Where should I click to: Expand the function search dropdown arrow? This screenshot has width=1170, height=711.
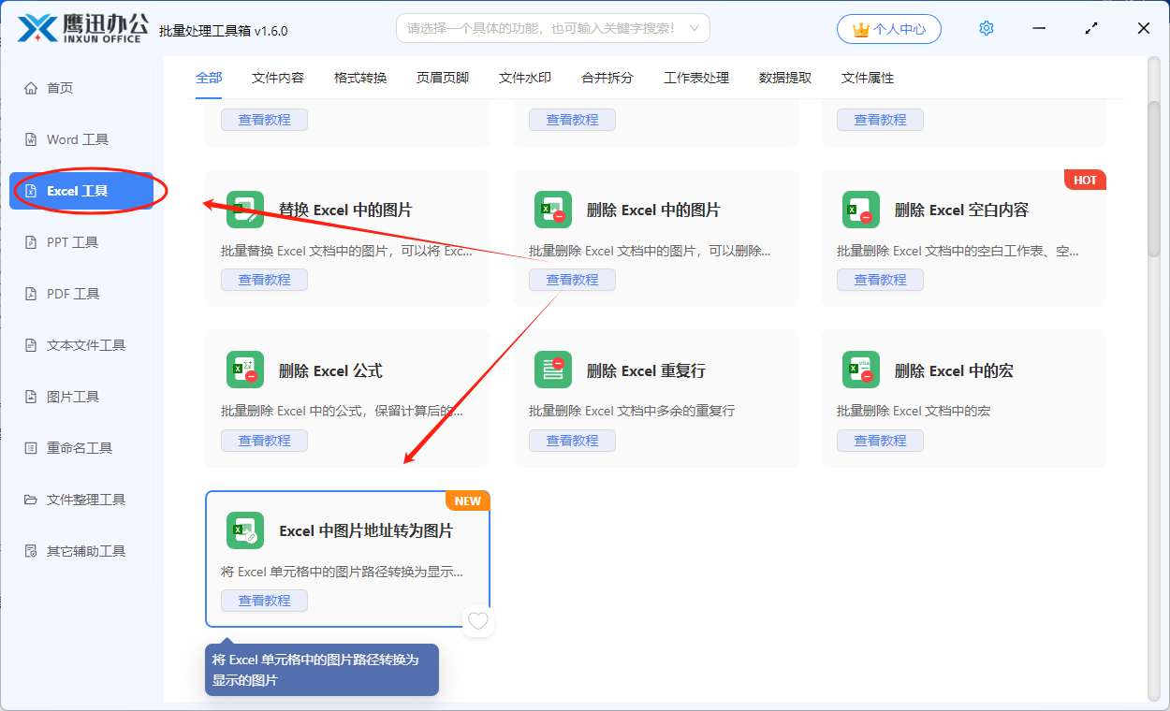tap(695, 28)
